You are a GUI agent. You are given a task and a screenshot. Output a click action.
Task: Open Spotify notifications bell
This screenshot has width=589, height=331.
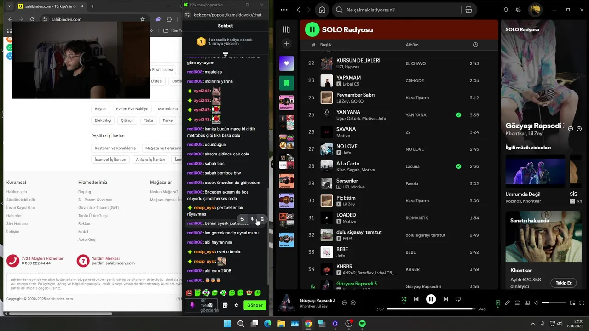(x=506, y=10)
